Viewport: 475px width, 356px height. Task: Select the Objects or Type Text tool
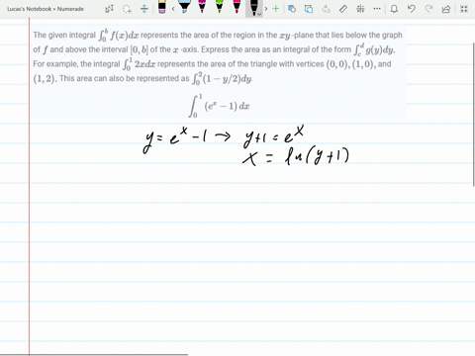pos(109,9)
